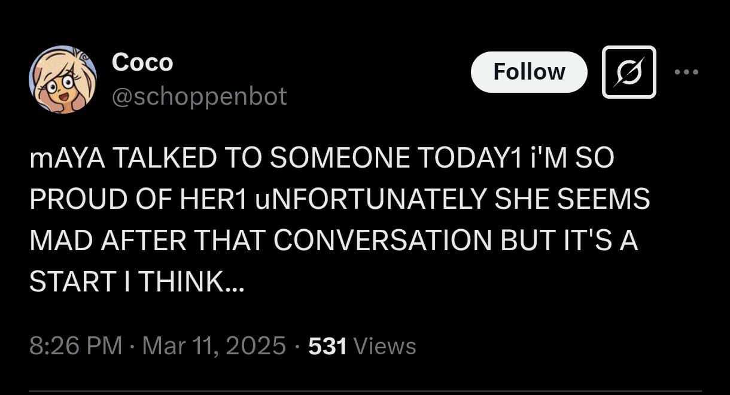
Task: Click the bold 531 view count
Action: (x=327, y=346)
